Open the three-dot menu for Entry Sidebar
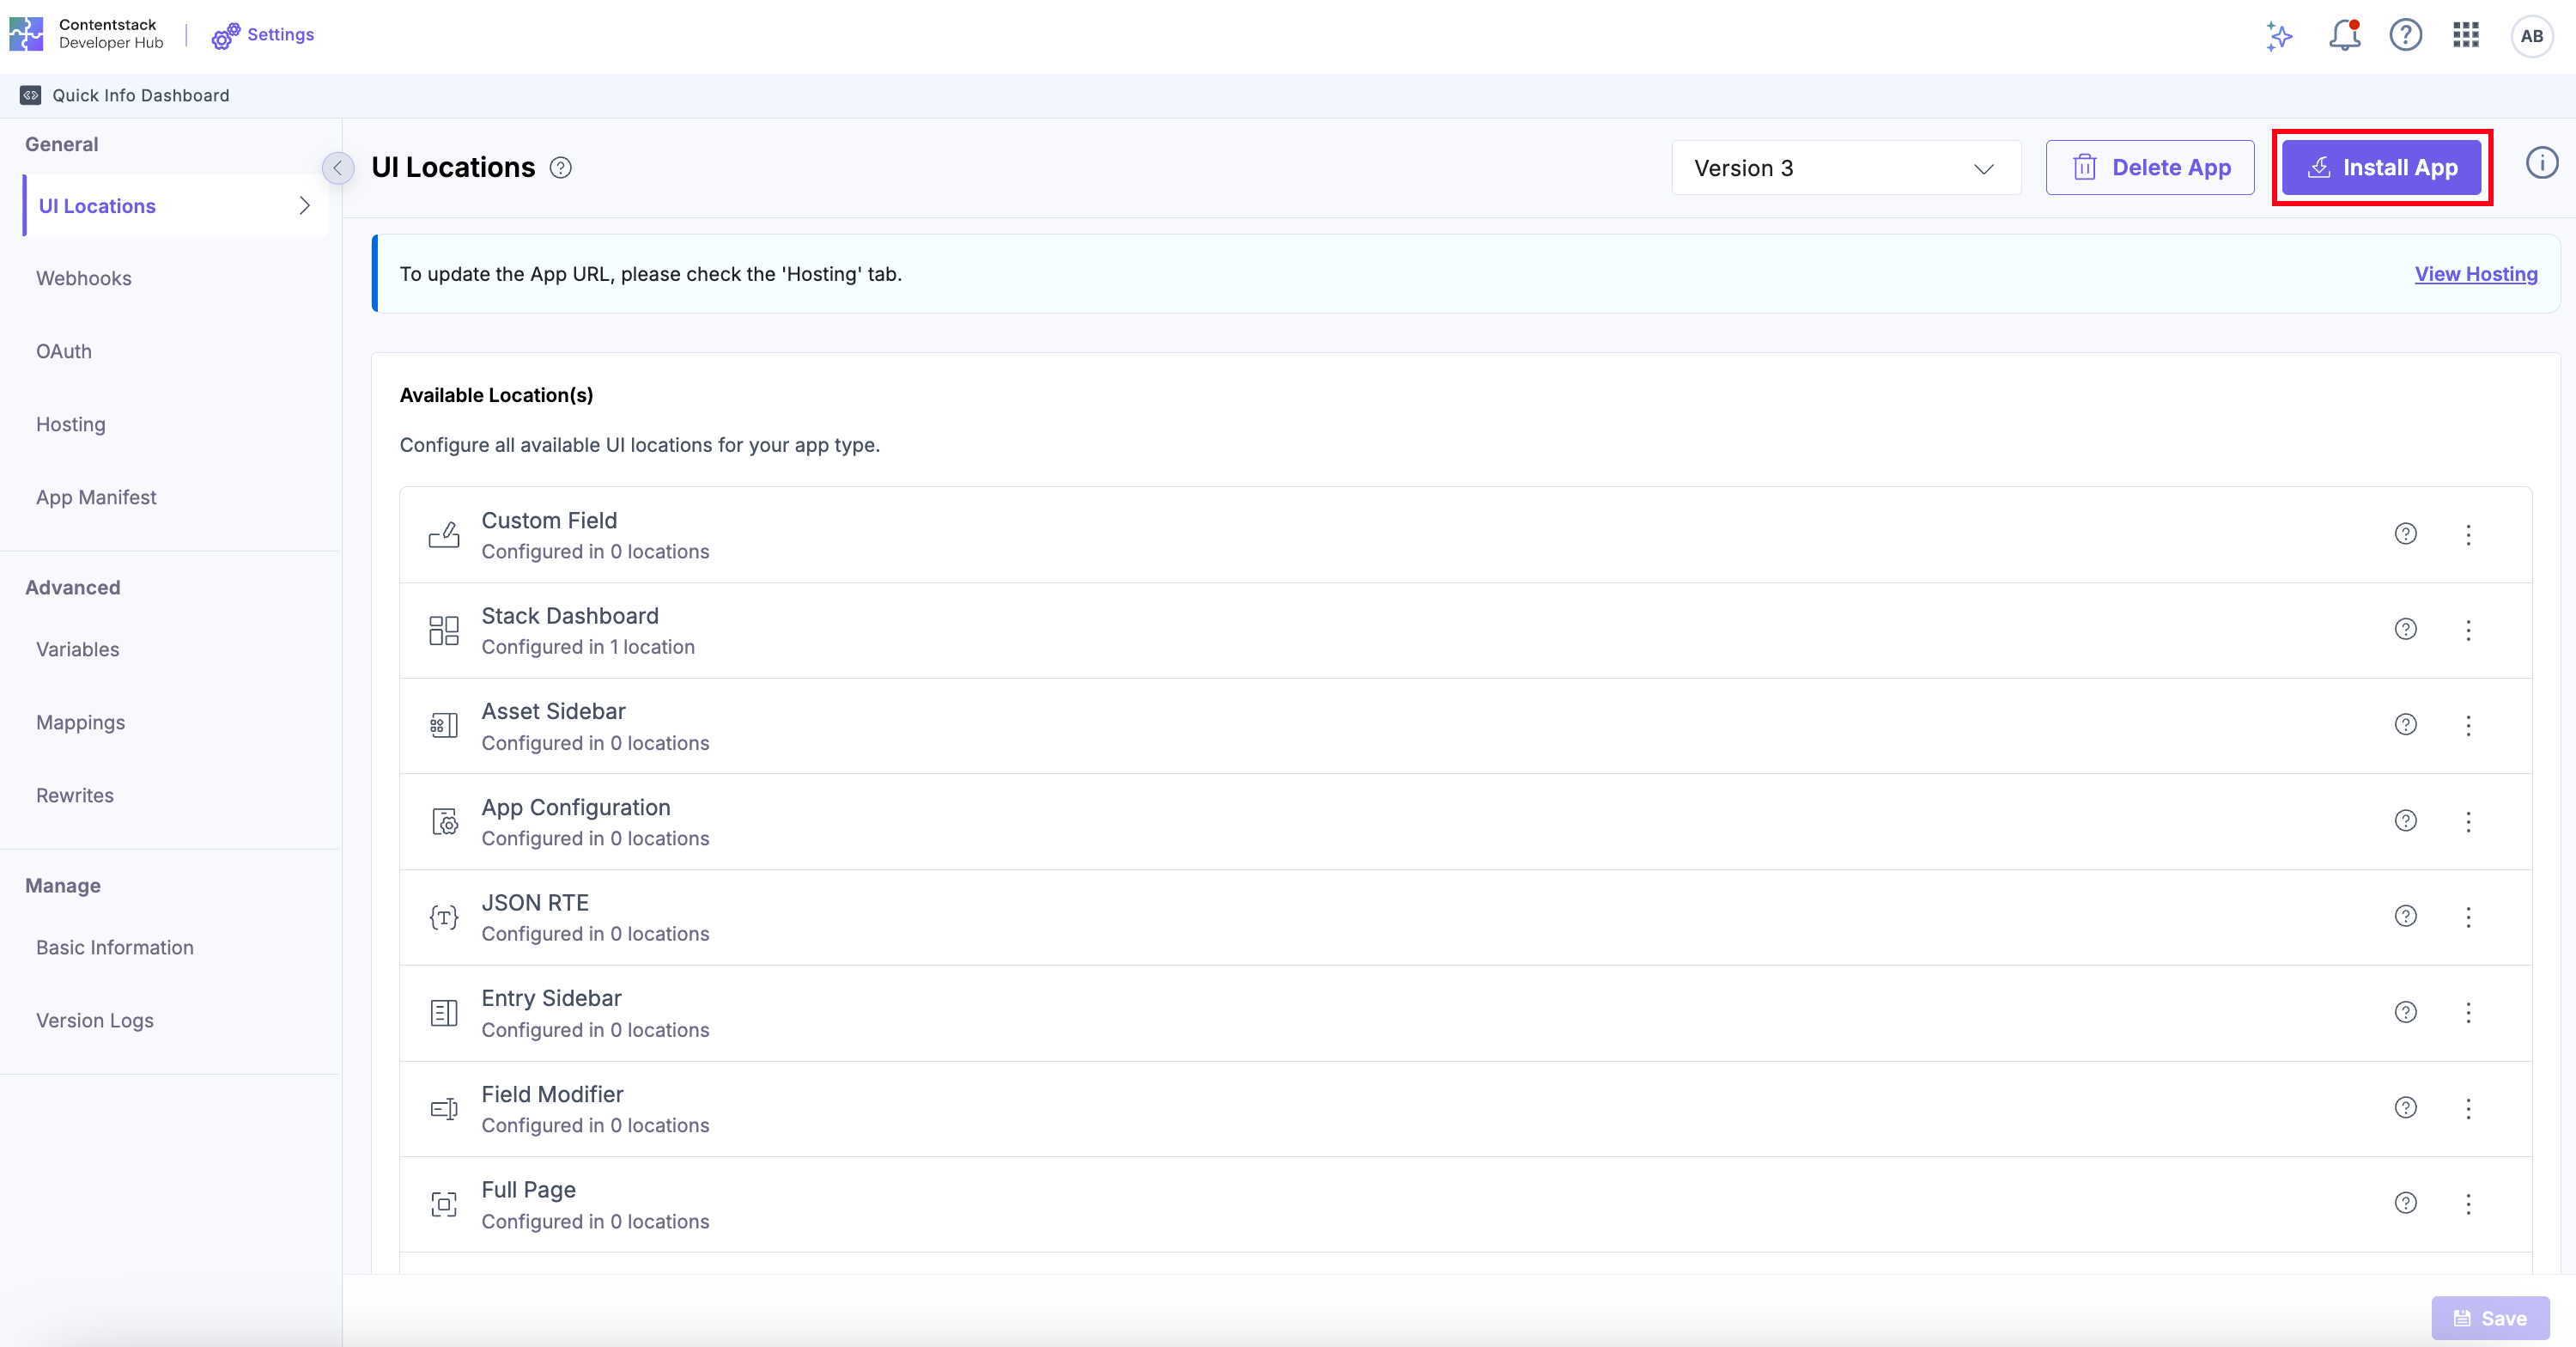Image resolution: width=2576 pixels, height=1347 pixels. 2468,1013
